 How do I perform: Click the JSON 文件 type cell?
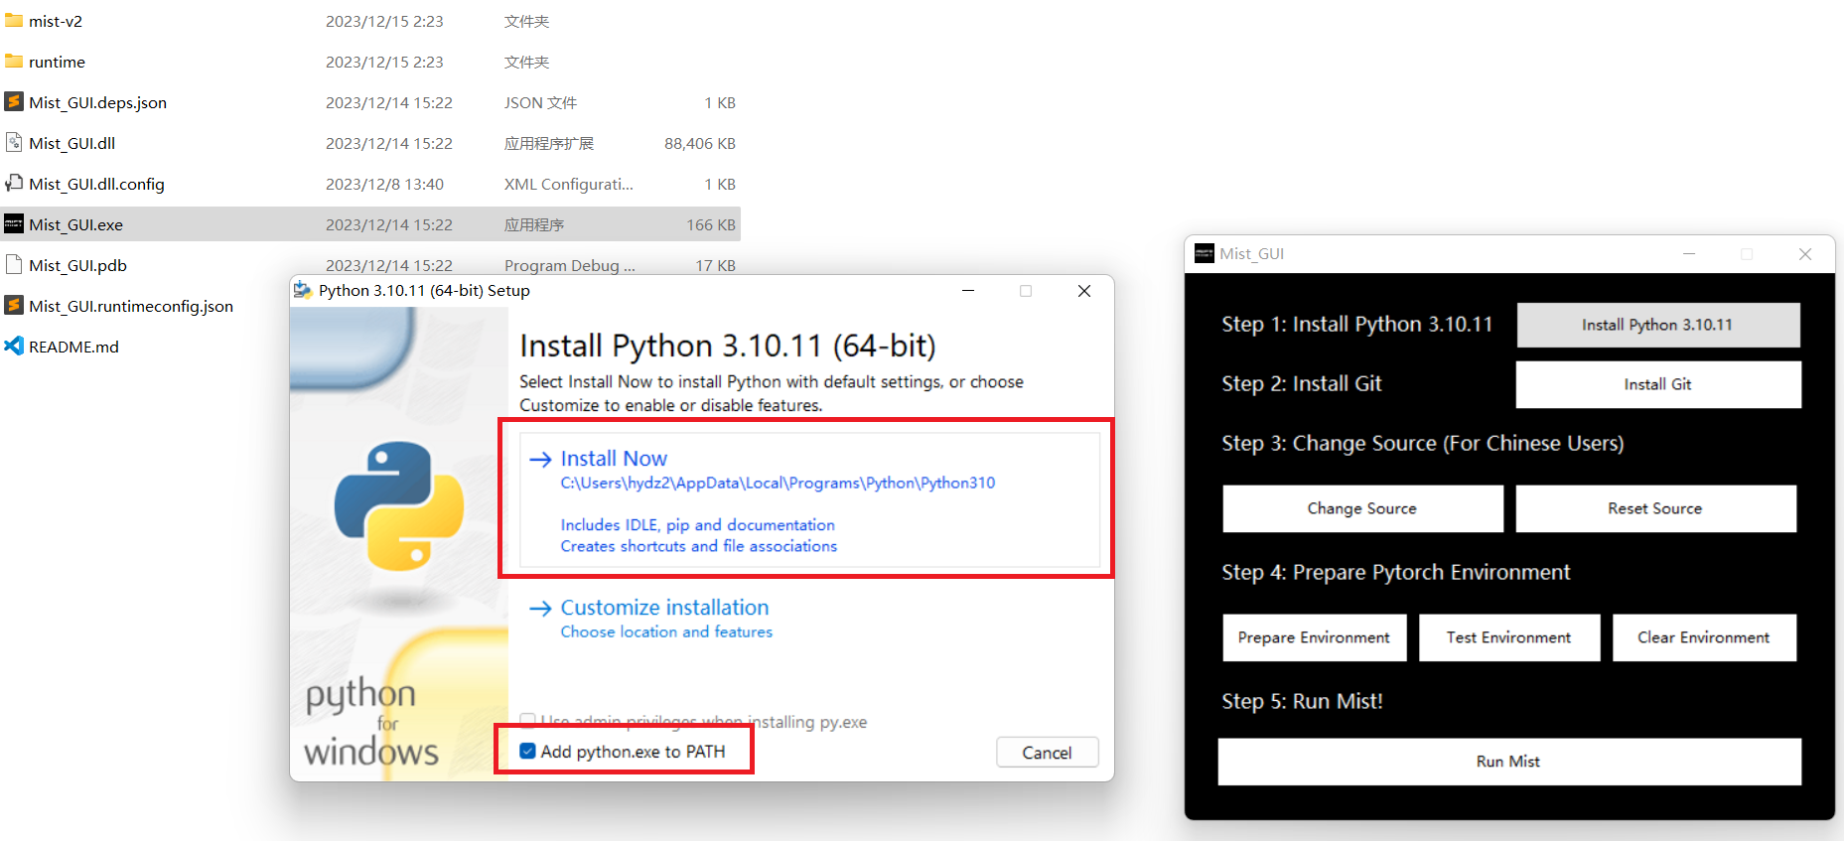540,102
